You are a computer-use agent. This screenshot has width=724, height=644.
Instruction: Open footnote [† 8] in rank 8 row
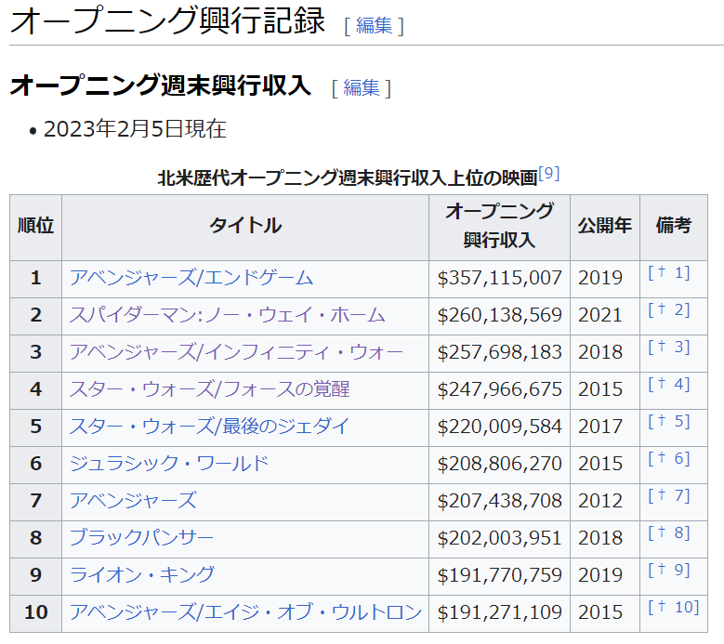pos(669,532)
